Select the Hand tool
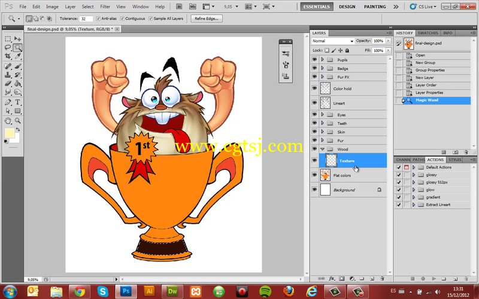Viewport: 479px width, 299px height. [8, 121]
